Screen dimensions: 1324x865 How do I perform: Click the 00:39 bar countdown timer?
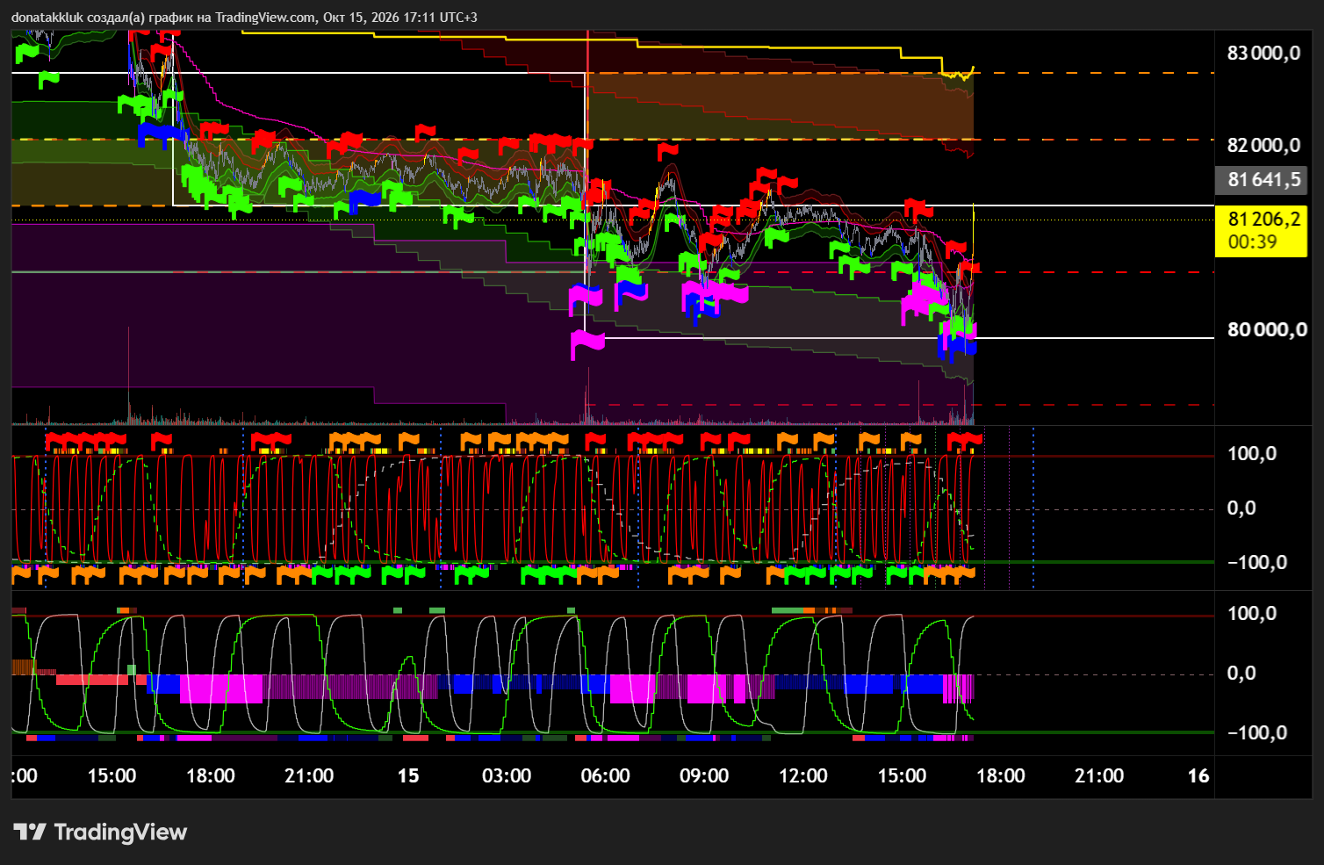coord(1252,241)
